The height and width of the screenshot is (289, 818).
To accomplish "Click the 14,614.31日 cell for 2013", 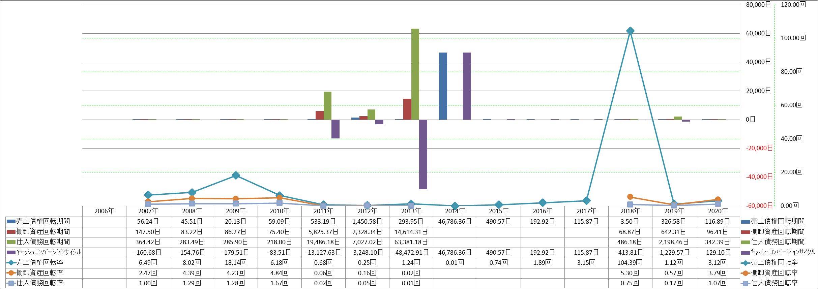I will 411,232.
